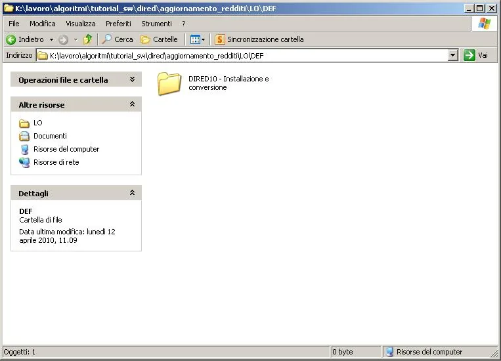Collapse the Altre risorse panel
The image size is (501, 361).
132,104
